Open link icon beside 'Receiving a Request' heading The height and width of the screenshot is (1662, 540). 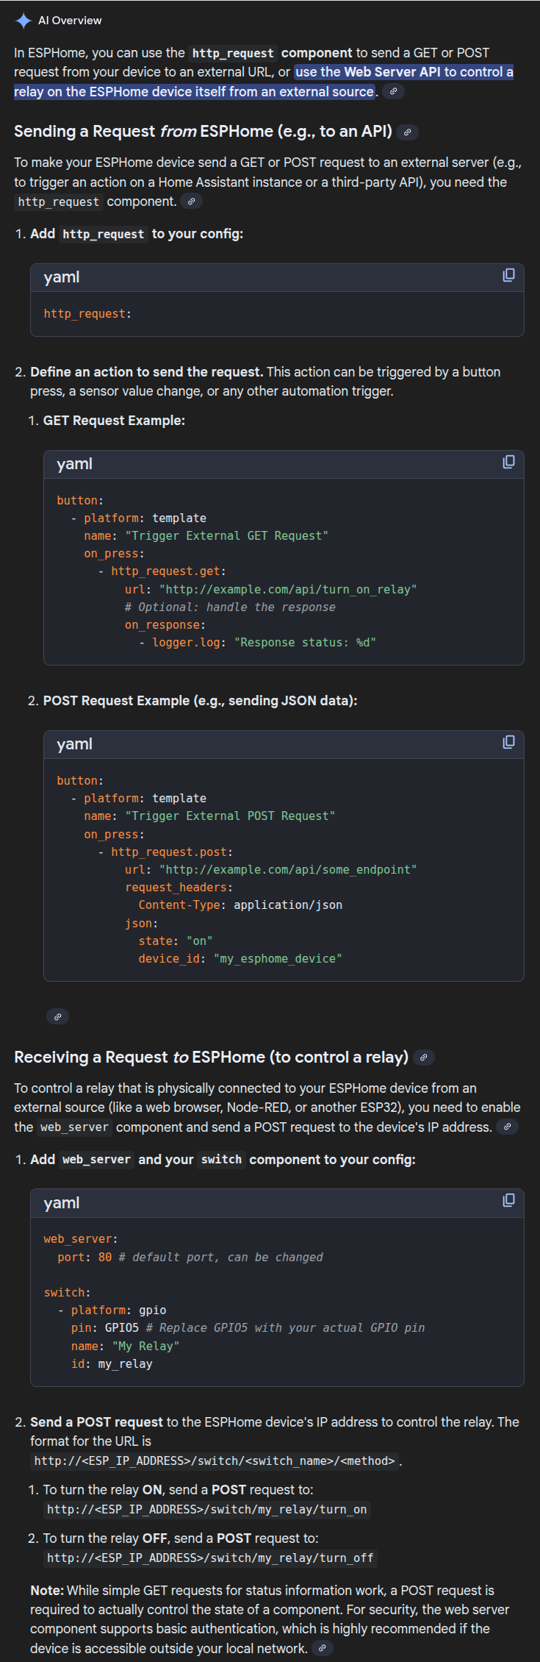(424, 1058)
